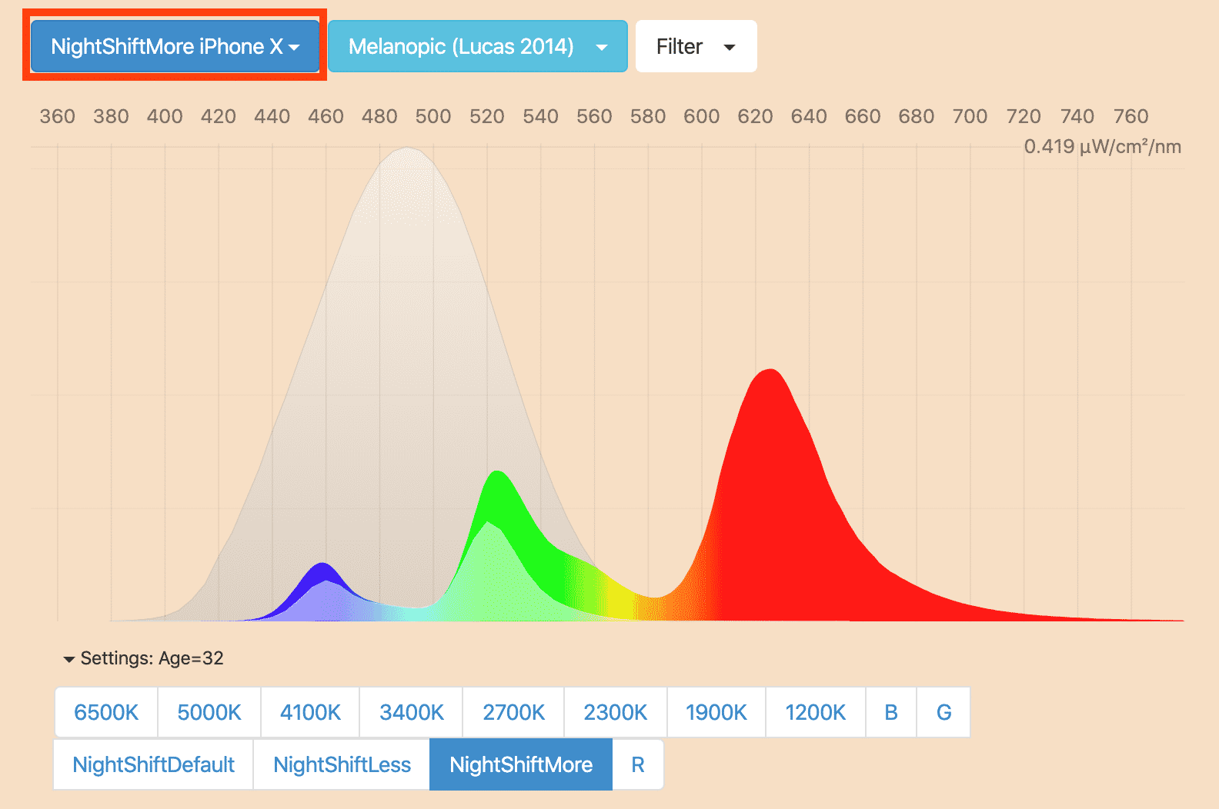Expand the Settings: Age=32 section
Screen dimensions: 1219x809
point(143,658)
